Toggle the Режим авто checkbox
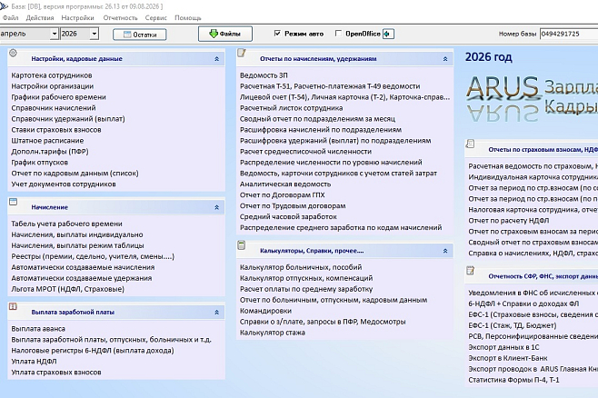This screenshot has height=398, width=598. (x=277, y=33)
